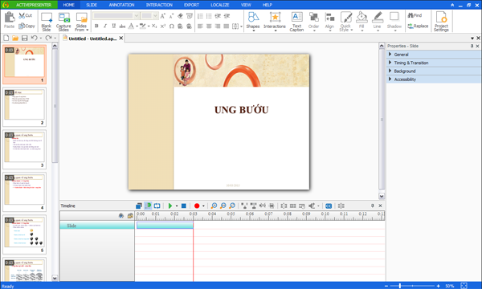Toggle italic formatting
Image resolution: width=482 pixels, height=289 pixels.
click(105, 26)
